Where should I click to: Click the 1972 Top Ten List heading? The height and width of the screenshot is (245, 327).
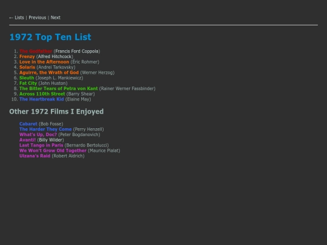click(50, 38)
